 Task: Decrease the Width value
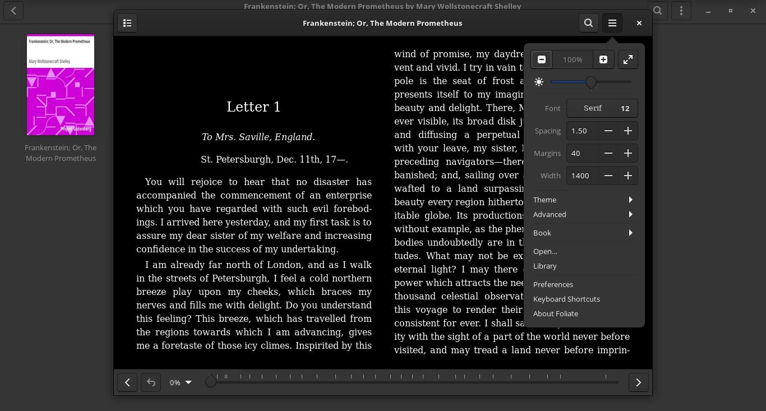coord(608,176)
